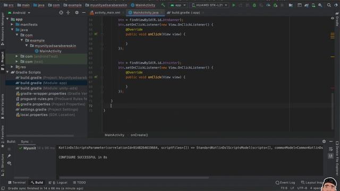Click the onCreate() breadcrumb below editor

click(x=139, y=135)
